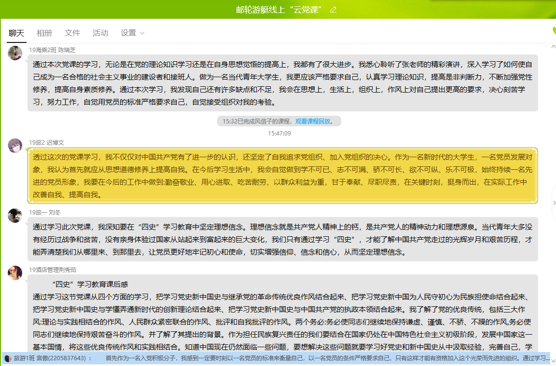Image resolution: width=556 pixels, height=366 pixels.
Task: Click avatar of 19旅一 刘冬
Action: click(x=15, y=216)
